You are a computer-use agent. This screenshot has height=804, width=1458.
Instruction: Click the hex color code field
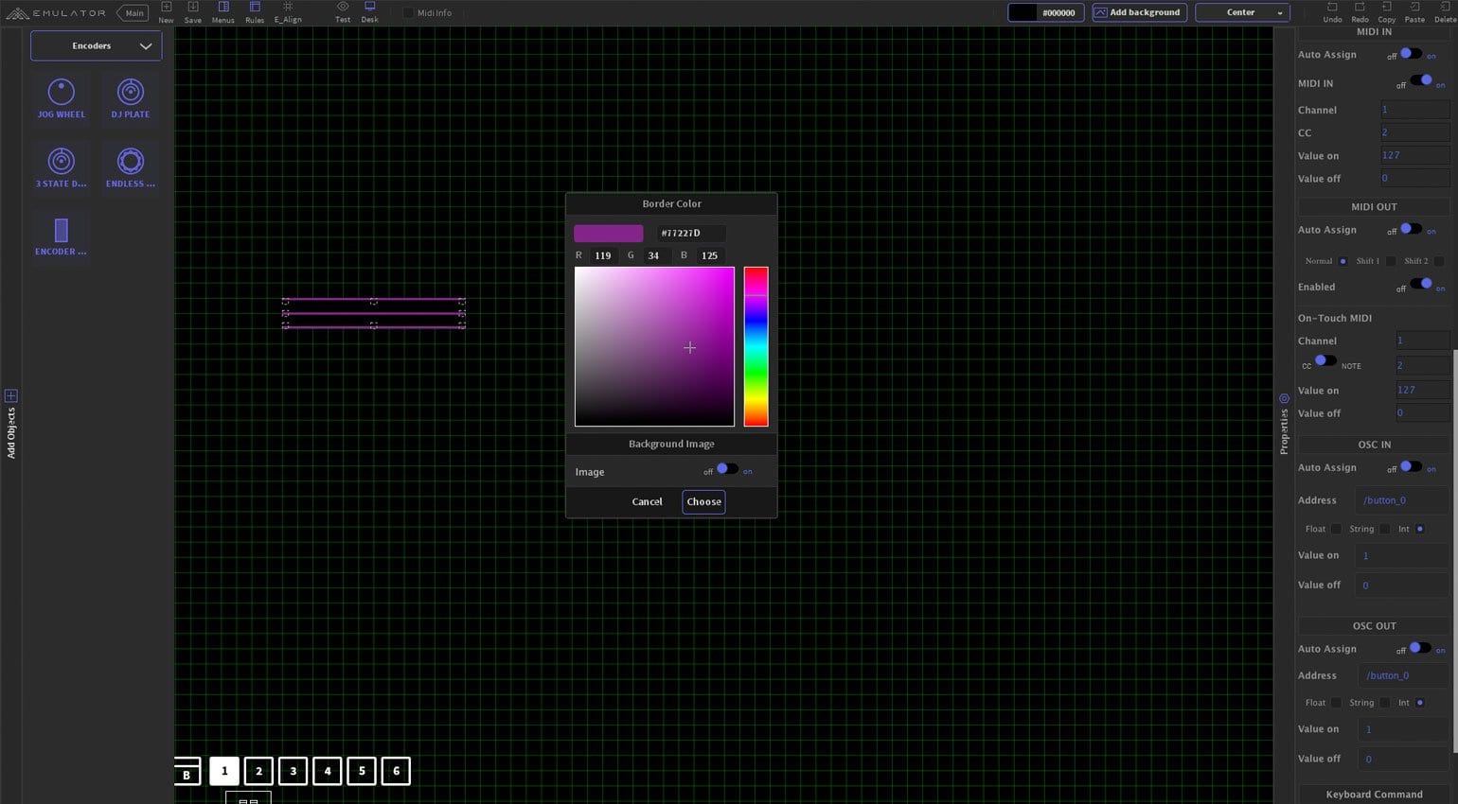(690, 233)
